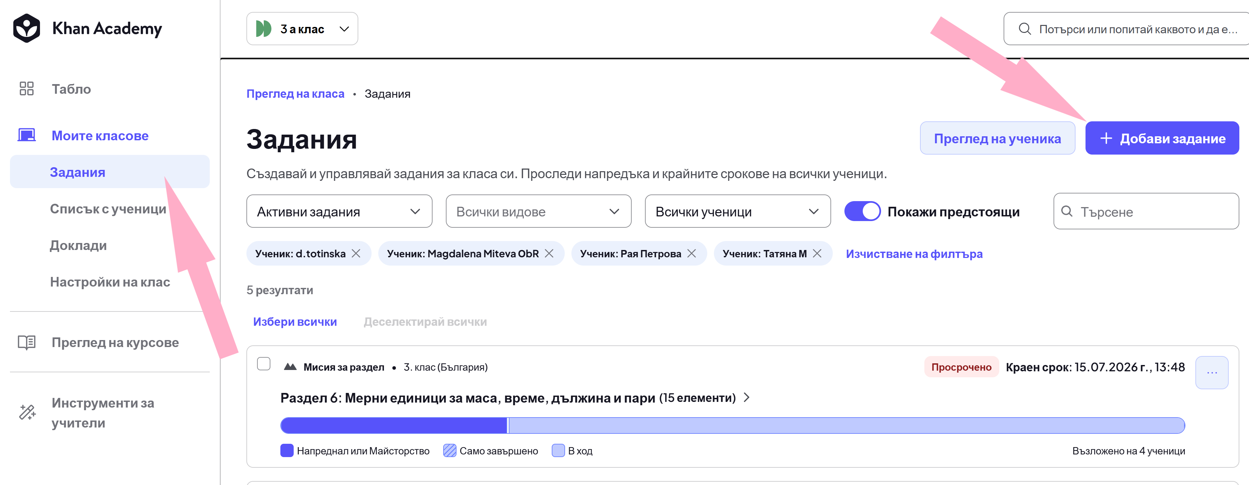Click the Краен срок: 15.07.2026 г., 13:48 text
The image size is (1249, 485).
[1095, 367]
